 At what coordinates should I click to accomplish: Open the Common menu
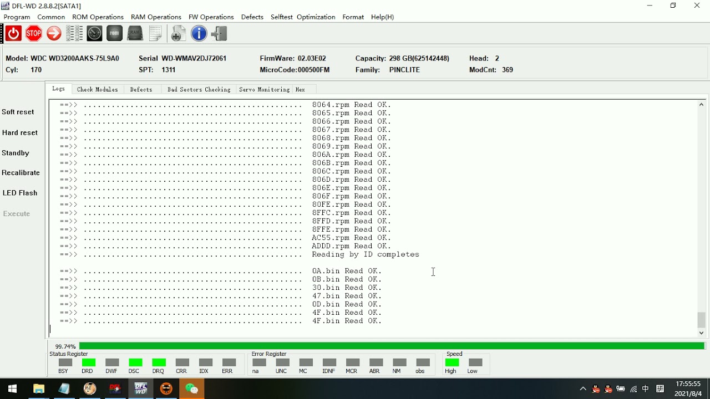(x=51, y=17)
